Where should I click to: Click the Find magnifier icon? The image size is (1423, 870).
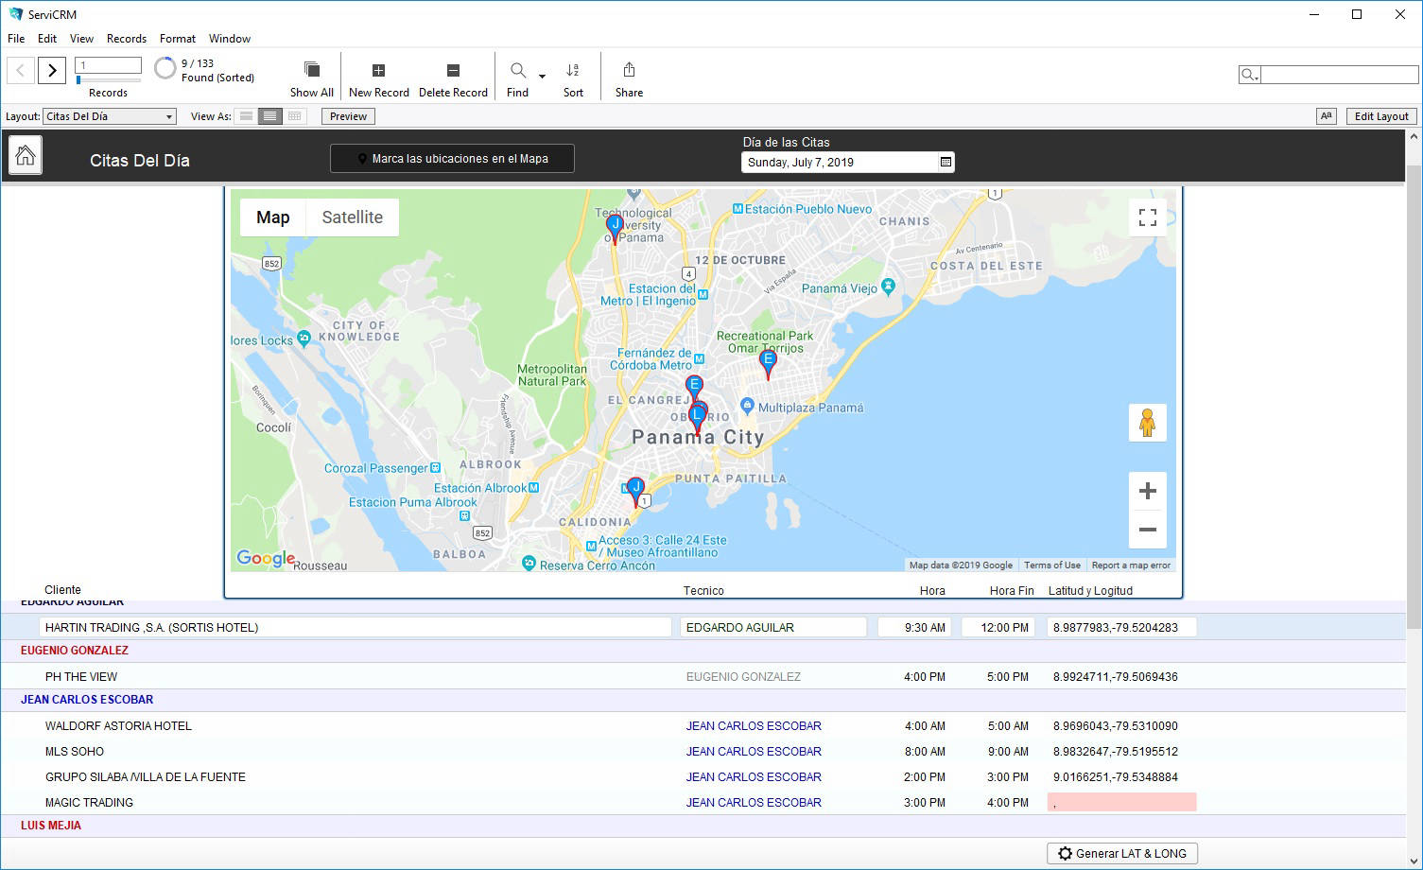pos(518,71)
